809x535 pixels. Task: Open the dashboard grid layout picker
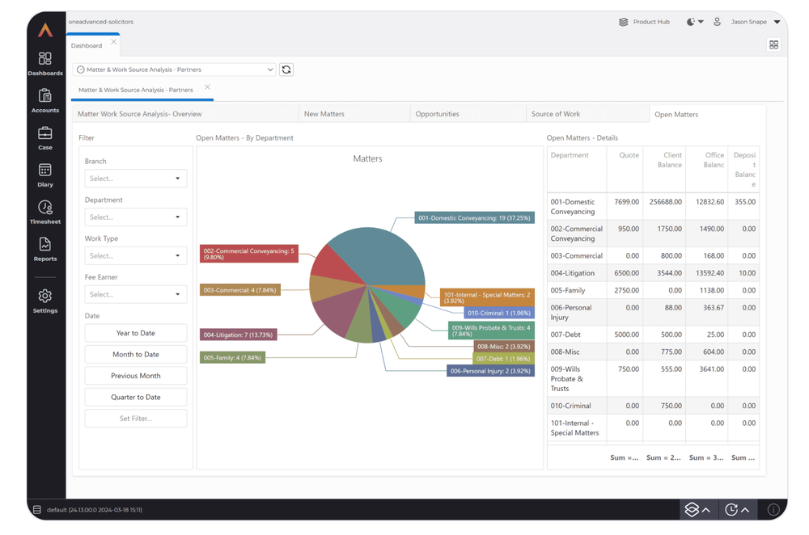tap(774, 44)
